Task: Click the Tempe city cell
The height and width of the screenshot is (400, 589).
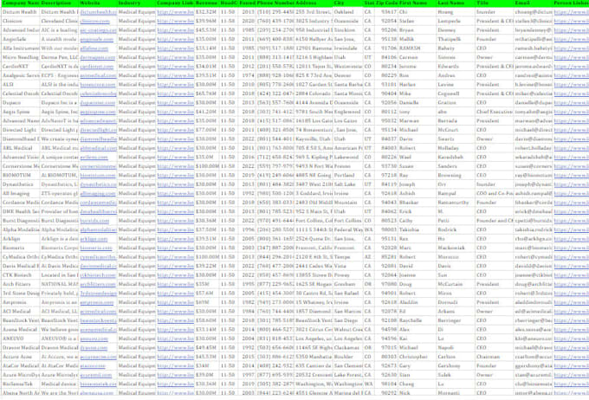Action: (x=348, y=257)
